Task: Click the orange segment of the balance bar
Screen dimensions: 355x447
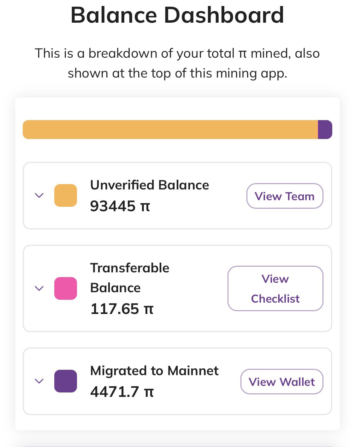Action: tap(170, 130)
